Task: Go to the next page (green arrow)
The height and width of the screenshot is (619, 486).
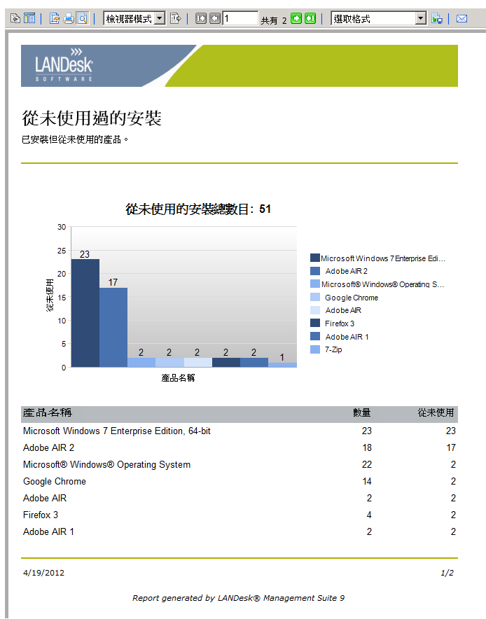Action: (x=296, y=18)
